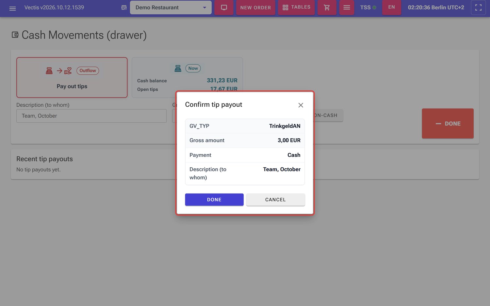The width and height of the screenshot is (490, 306).
Task: Click the Team, October value in dialog
Action: 282,169
